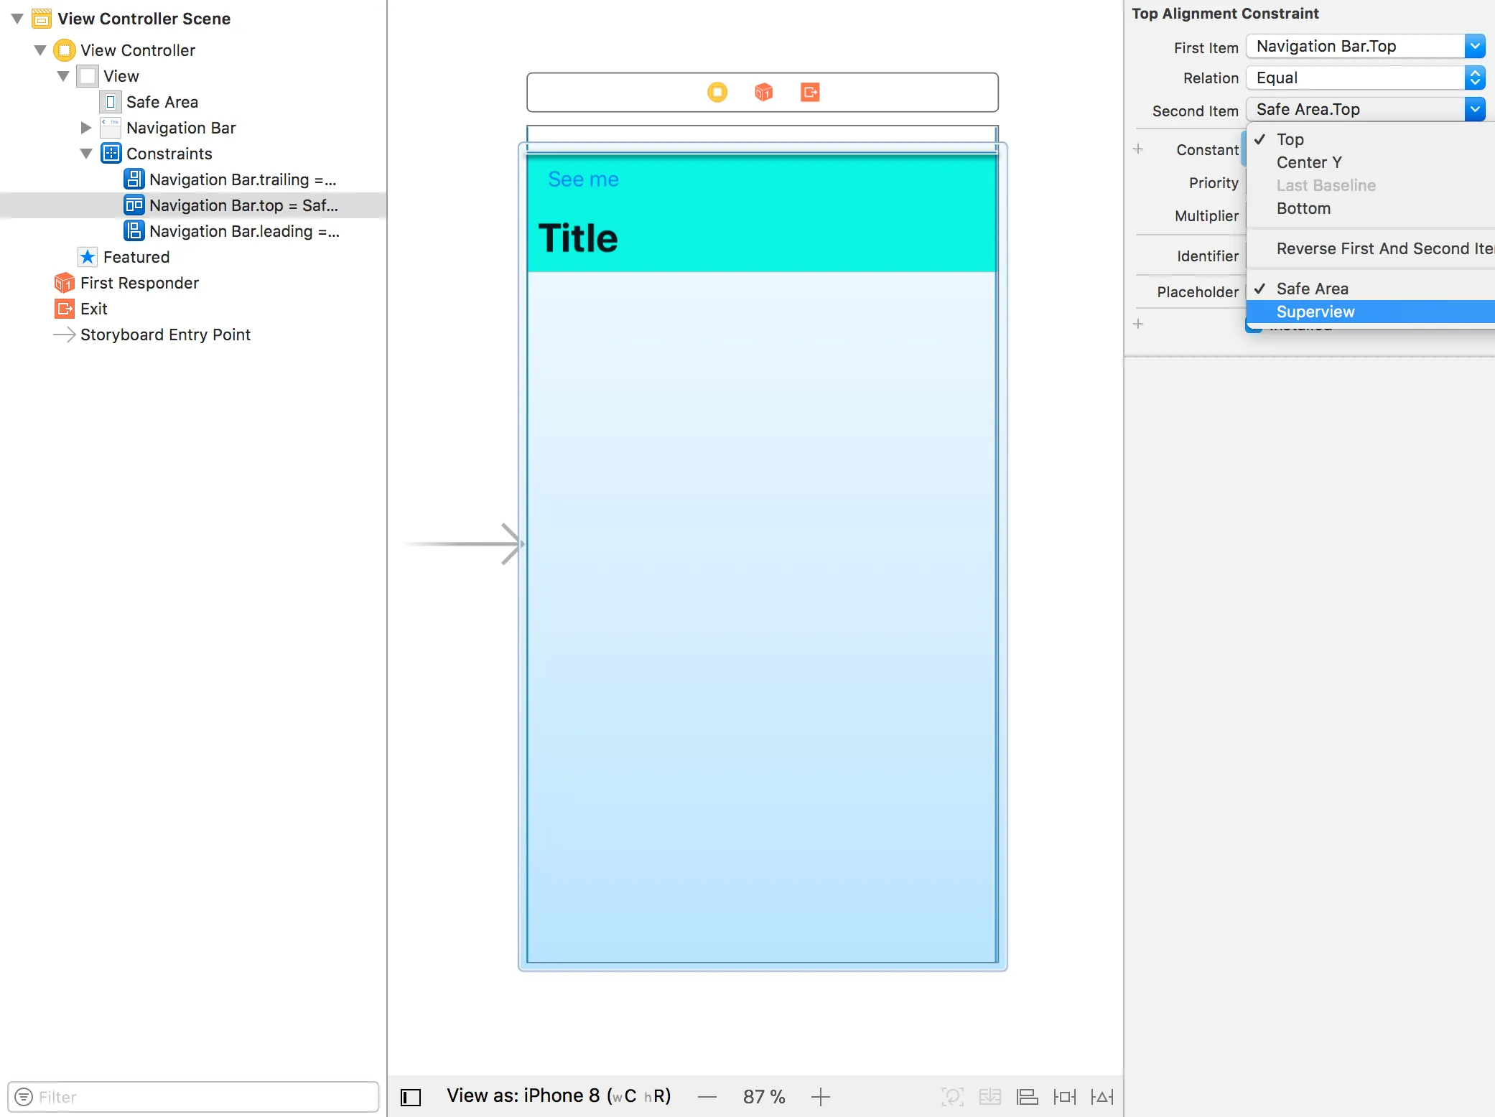Open Resolve Auto Layout Issues tool
Image resolution: width=1495 pixels, height=1117 pixels.
1102,1097
